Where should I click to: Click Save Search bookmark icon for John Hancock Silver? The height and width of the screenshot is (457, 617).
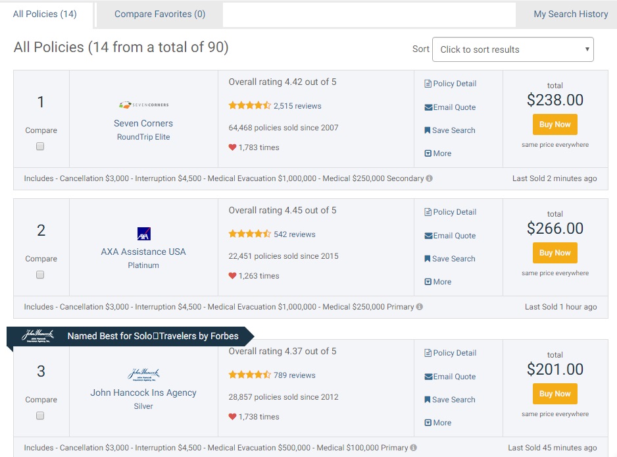pos(428,400)
